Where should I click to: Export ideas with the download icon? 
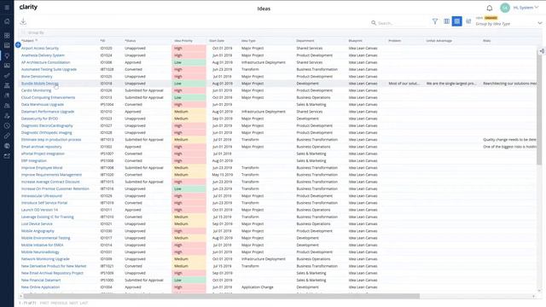(23, 21)
